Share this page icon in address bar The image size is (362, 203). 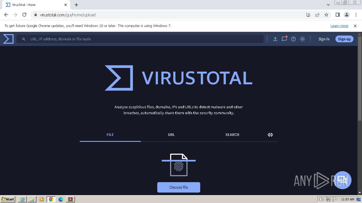click(x=317, y=15)
